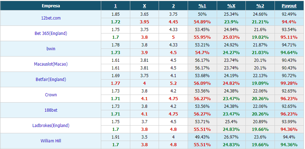Select Betfair's 99.28% payout cell

click(289, 83)
